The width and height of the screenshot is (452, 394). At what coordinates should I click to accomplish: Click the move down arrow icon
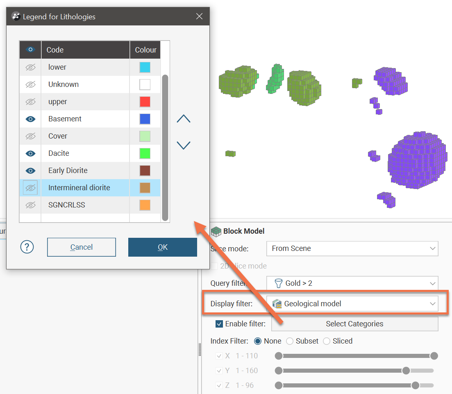(183, 145)
